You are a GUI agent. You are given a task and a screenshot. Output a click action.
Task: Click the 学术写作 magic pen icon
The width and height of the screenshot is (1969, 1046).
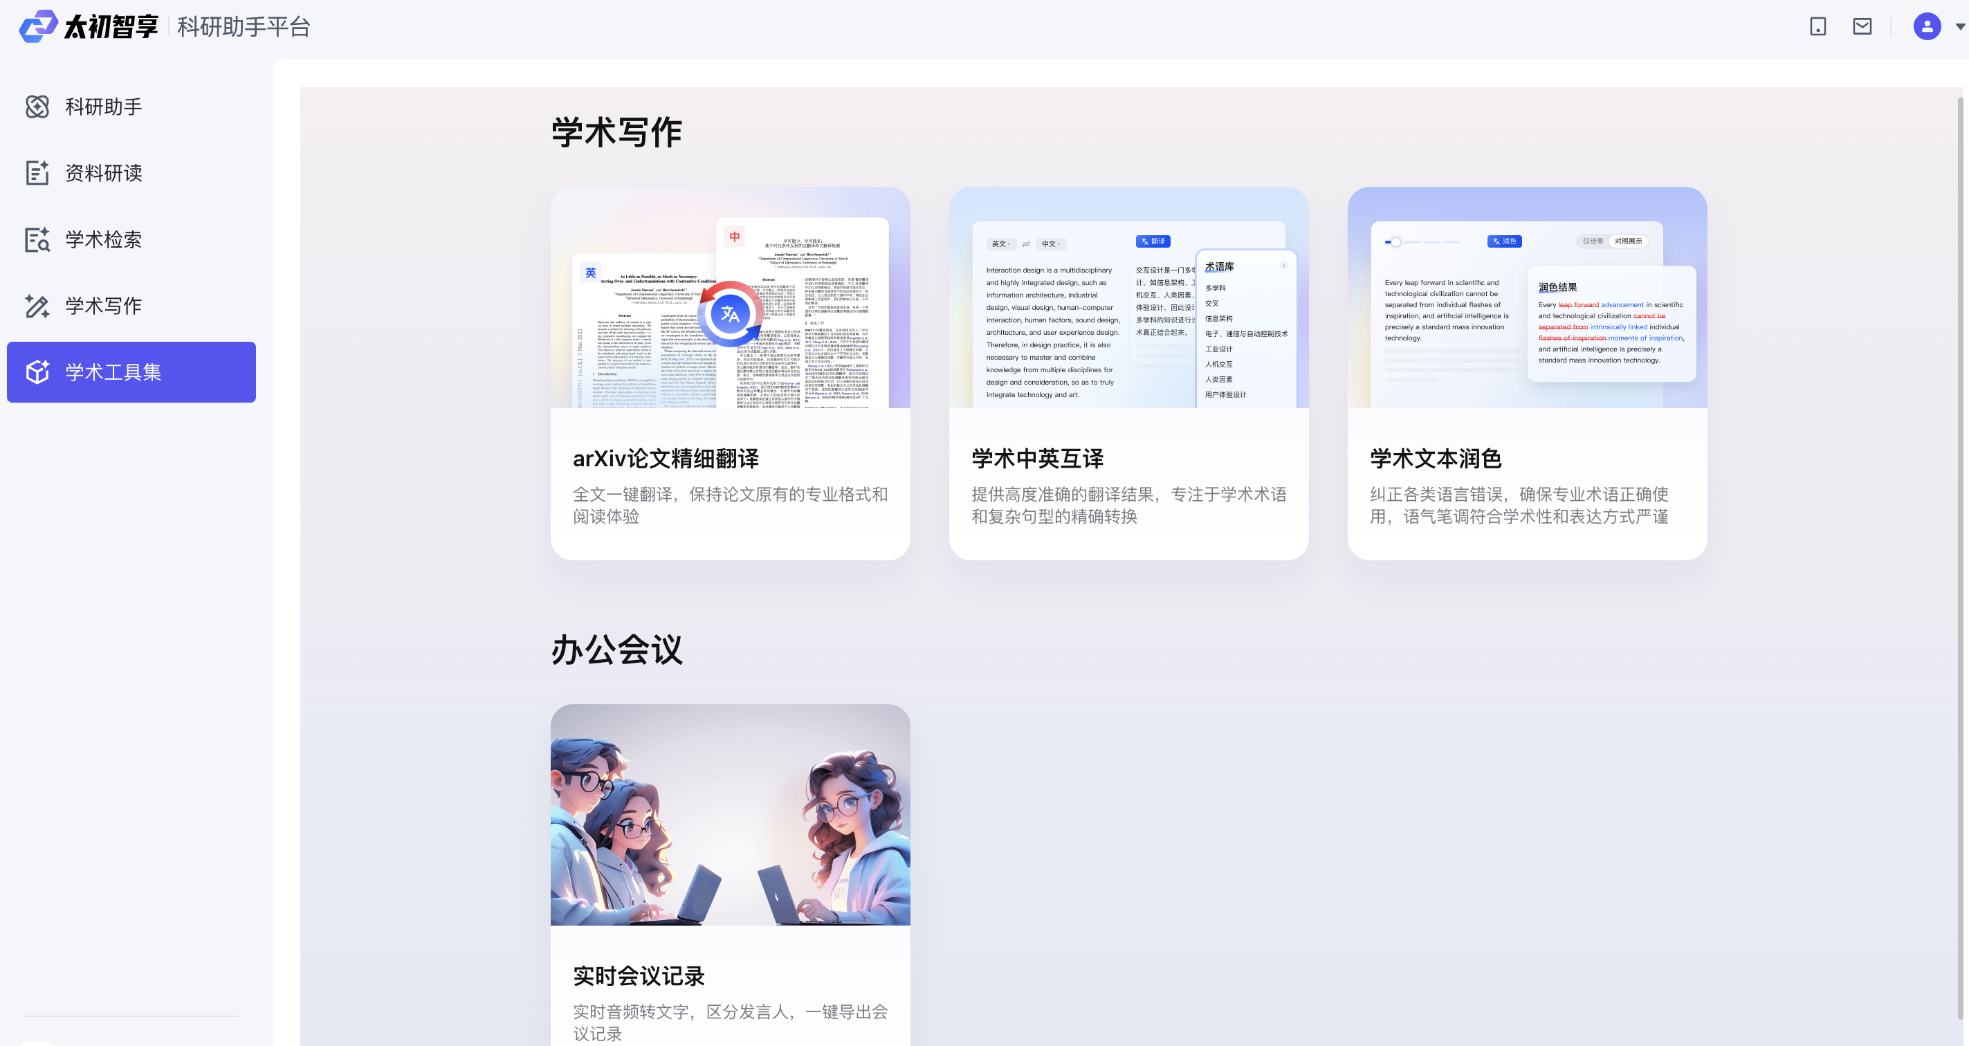point(37,306)
